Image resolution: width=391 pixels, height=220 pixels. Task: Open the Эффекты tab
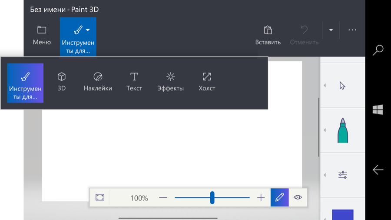pyautogui.click(x=171, y=82)
